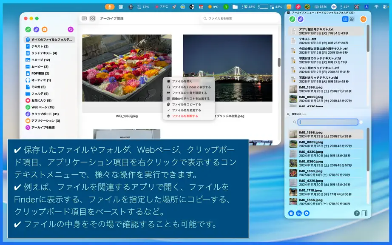Click the purple clipboard icon in the archive menu panel
This screenshot has width=392, height=245.
tap(301, 19)
